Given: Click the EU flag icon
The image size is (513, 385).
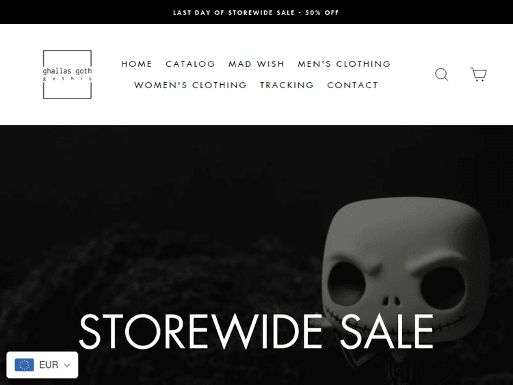Looking at the screenshot, I should click(24, 364).
